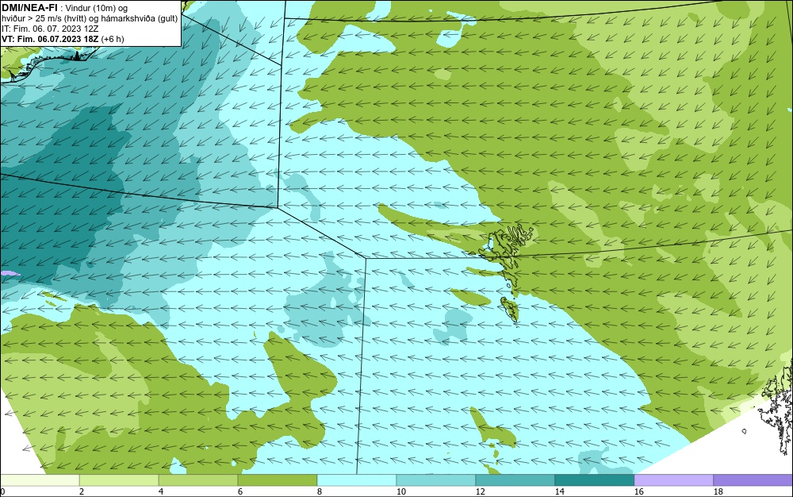Click the DMI/NEA-FI title text
The width and height of the screenshot is (793, 497).
[x=30, y=6]
